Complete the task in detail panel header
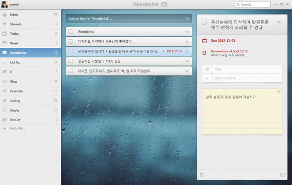Screen dimensions: 292x185 click(204, 22)
